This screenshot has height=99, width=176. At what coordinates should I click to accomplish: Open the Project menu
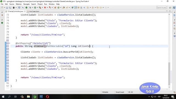point(40,4)
